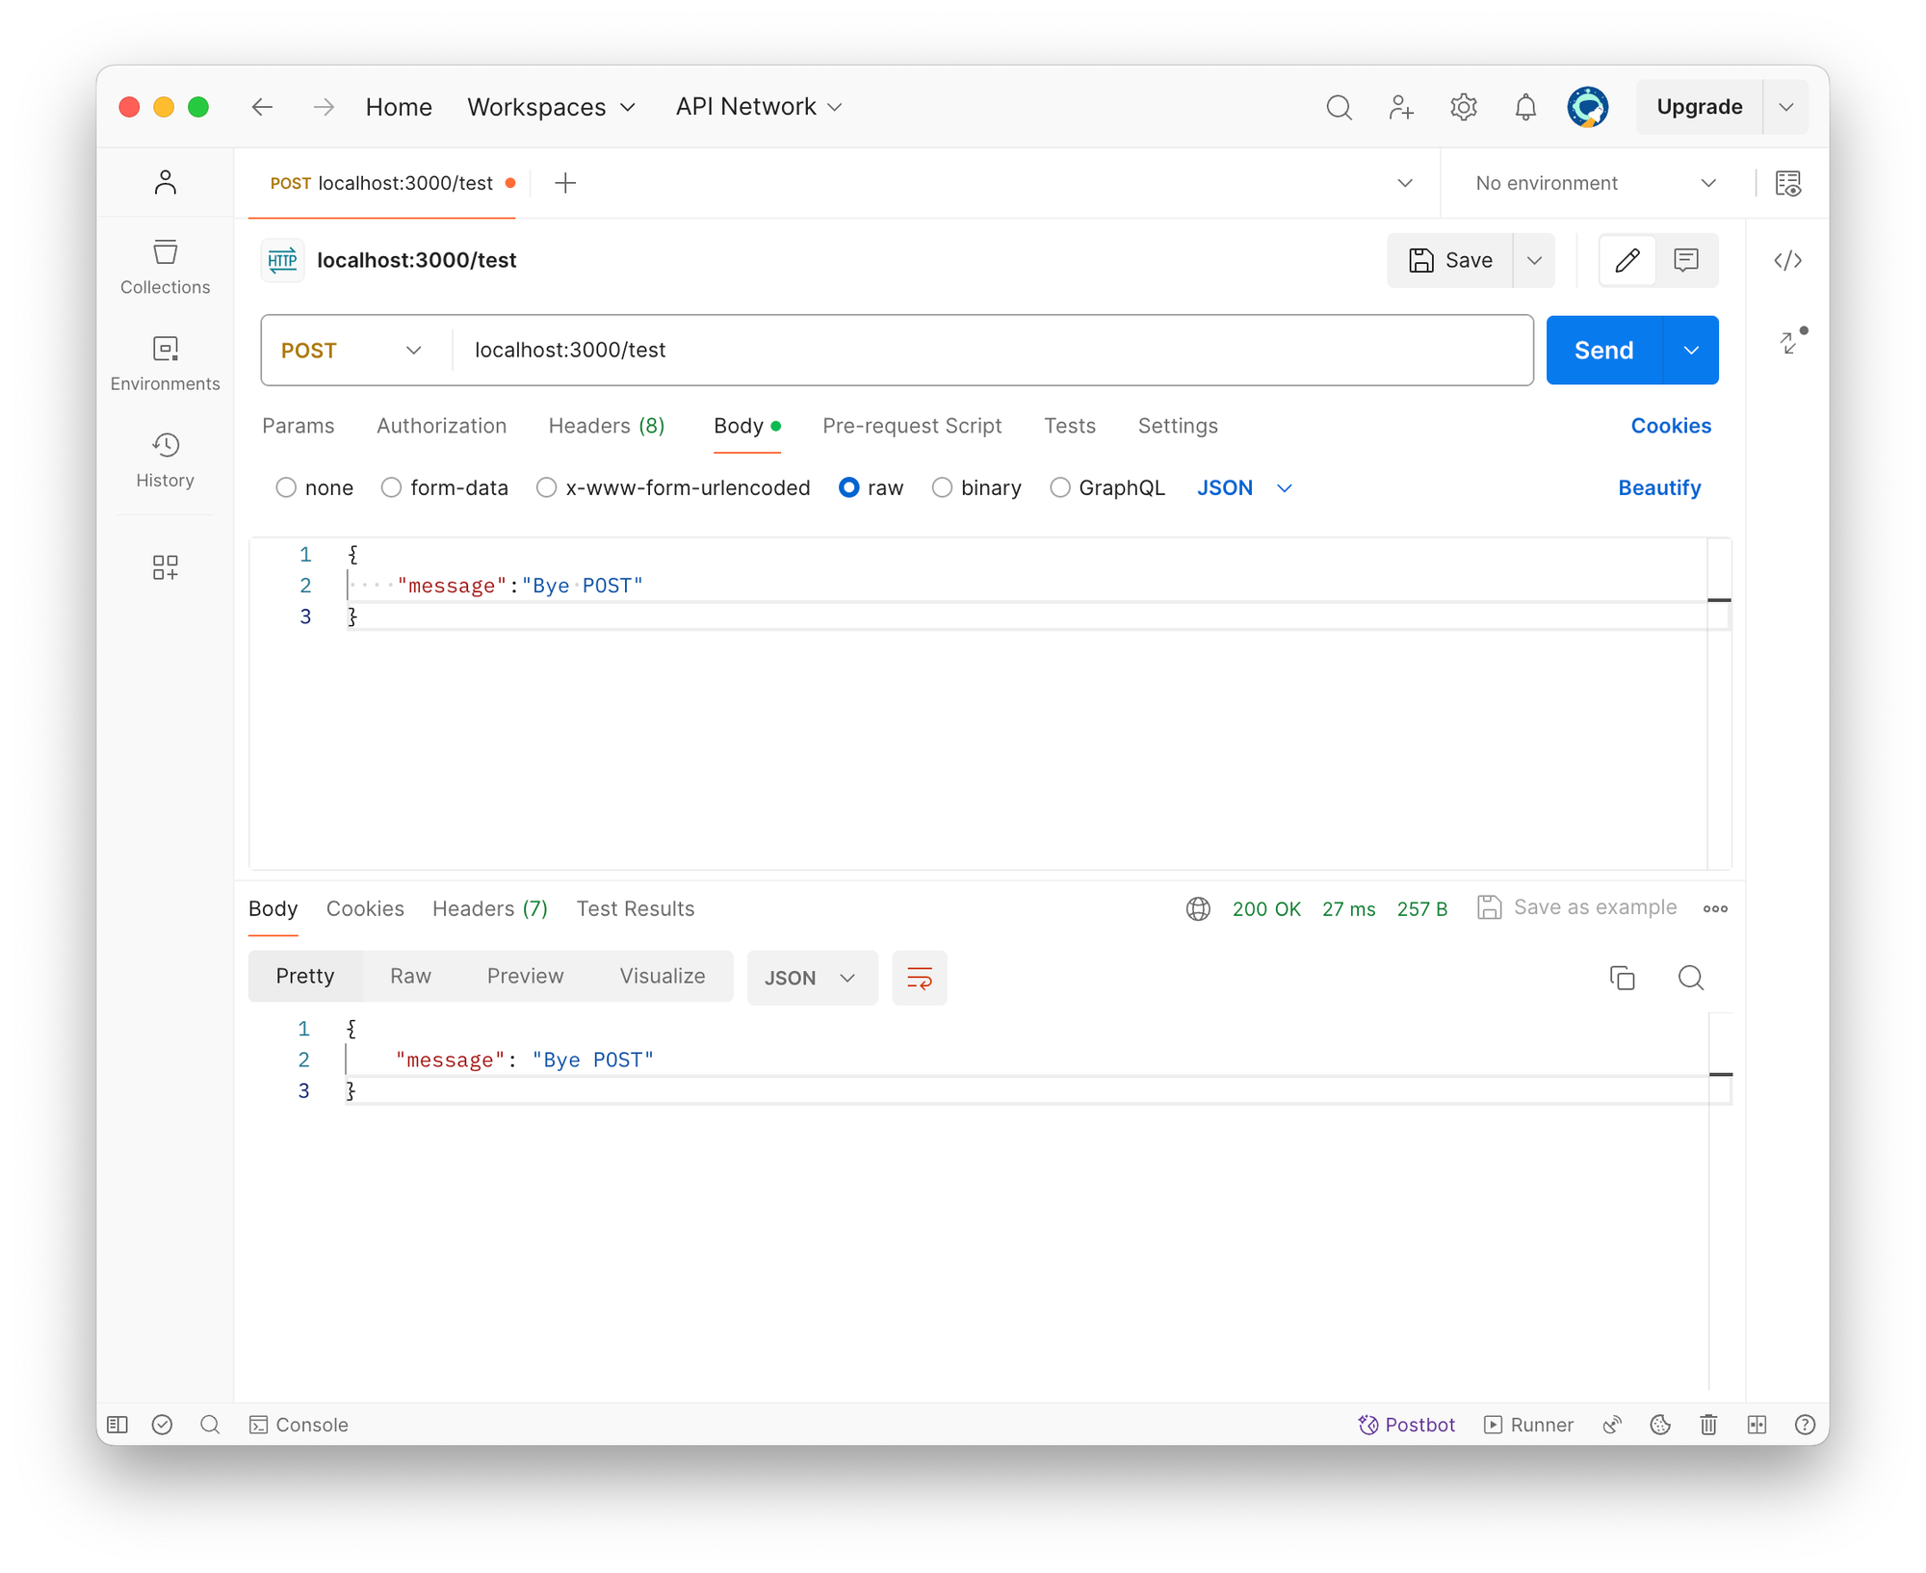Viewport: 1926px width, 1573px height.
Task: Select the x-www-form-urlencoded radio button
Action: tap(546, 487)
